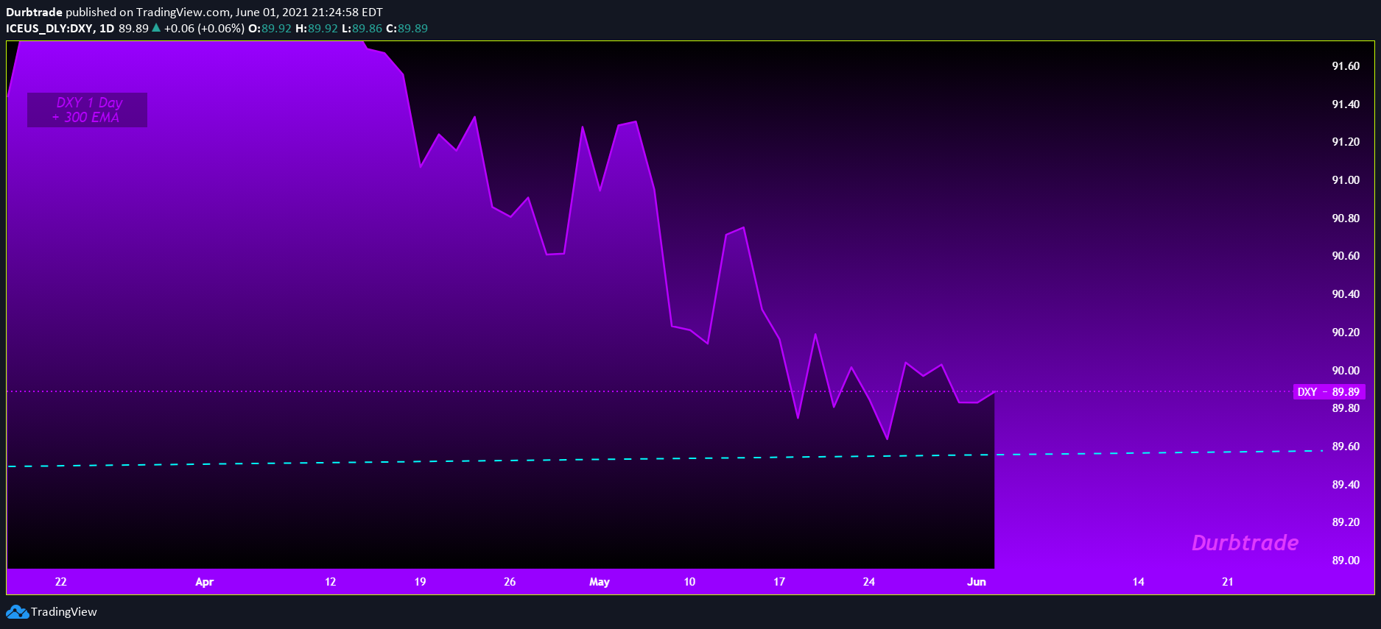Click the 91.00 price axis label

tap(1346, 180)
